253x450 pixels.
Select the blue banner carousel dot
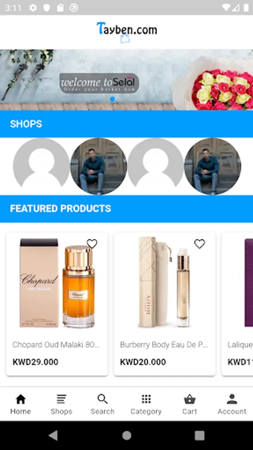tap(112, 99)
